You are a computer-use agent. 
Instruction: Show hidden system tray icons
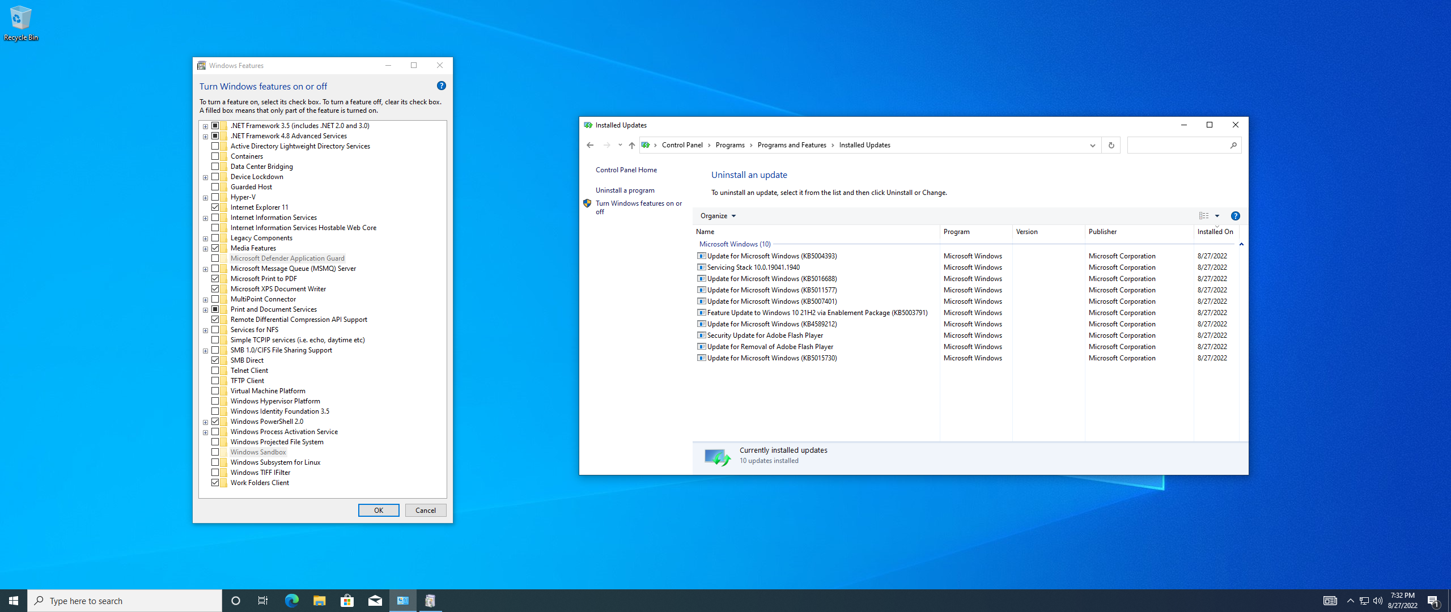coord(1350,601)
